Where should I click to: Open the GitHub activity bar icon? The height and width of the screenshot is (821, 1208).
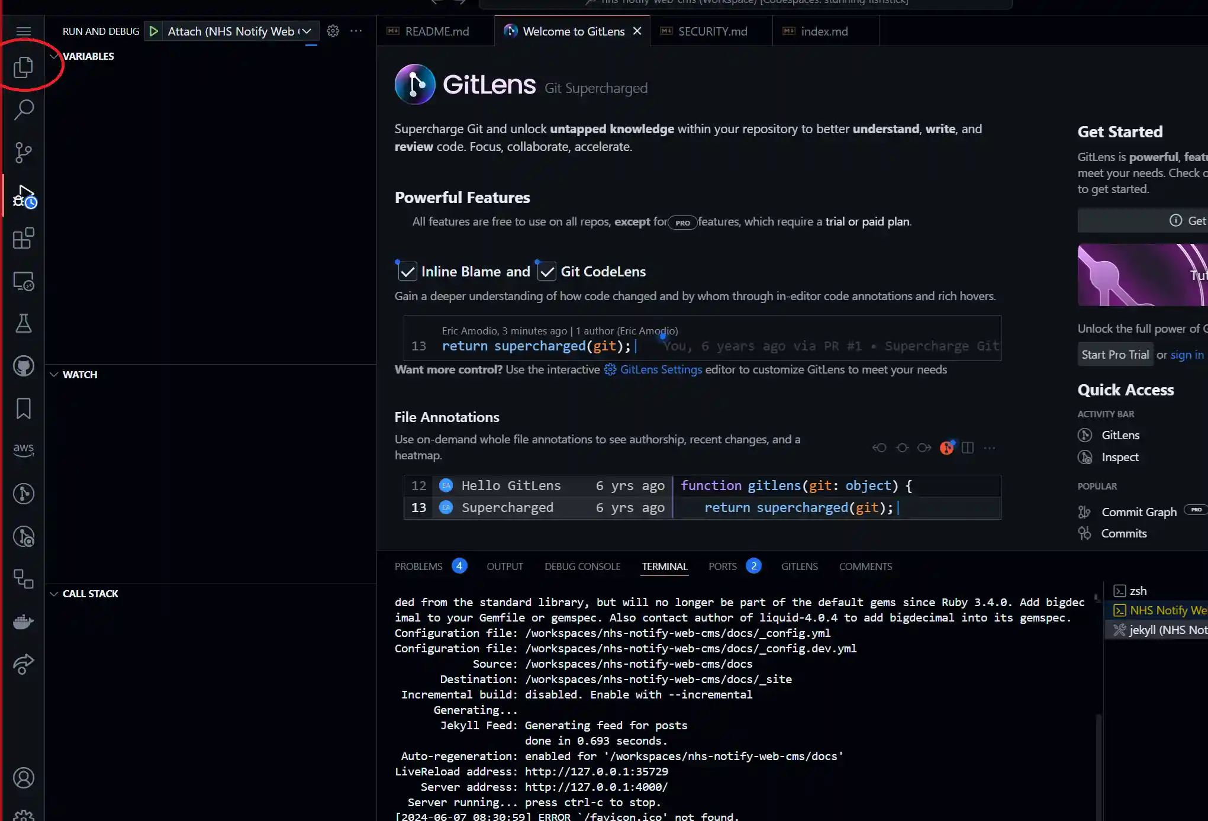pos(24,366)
